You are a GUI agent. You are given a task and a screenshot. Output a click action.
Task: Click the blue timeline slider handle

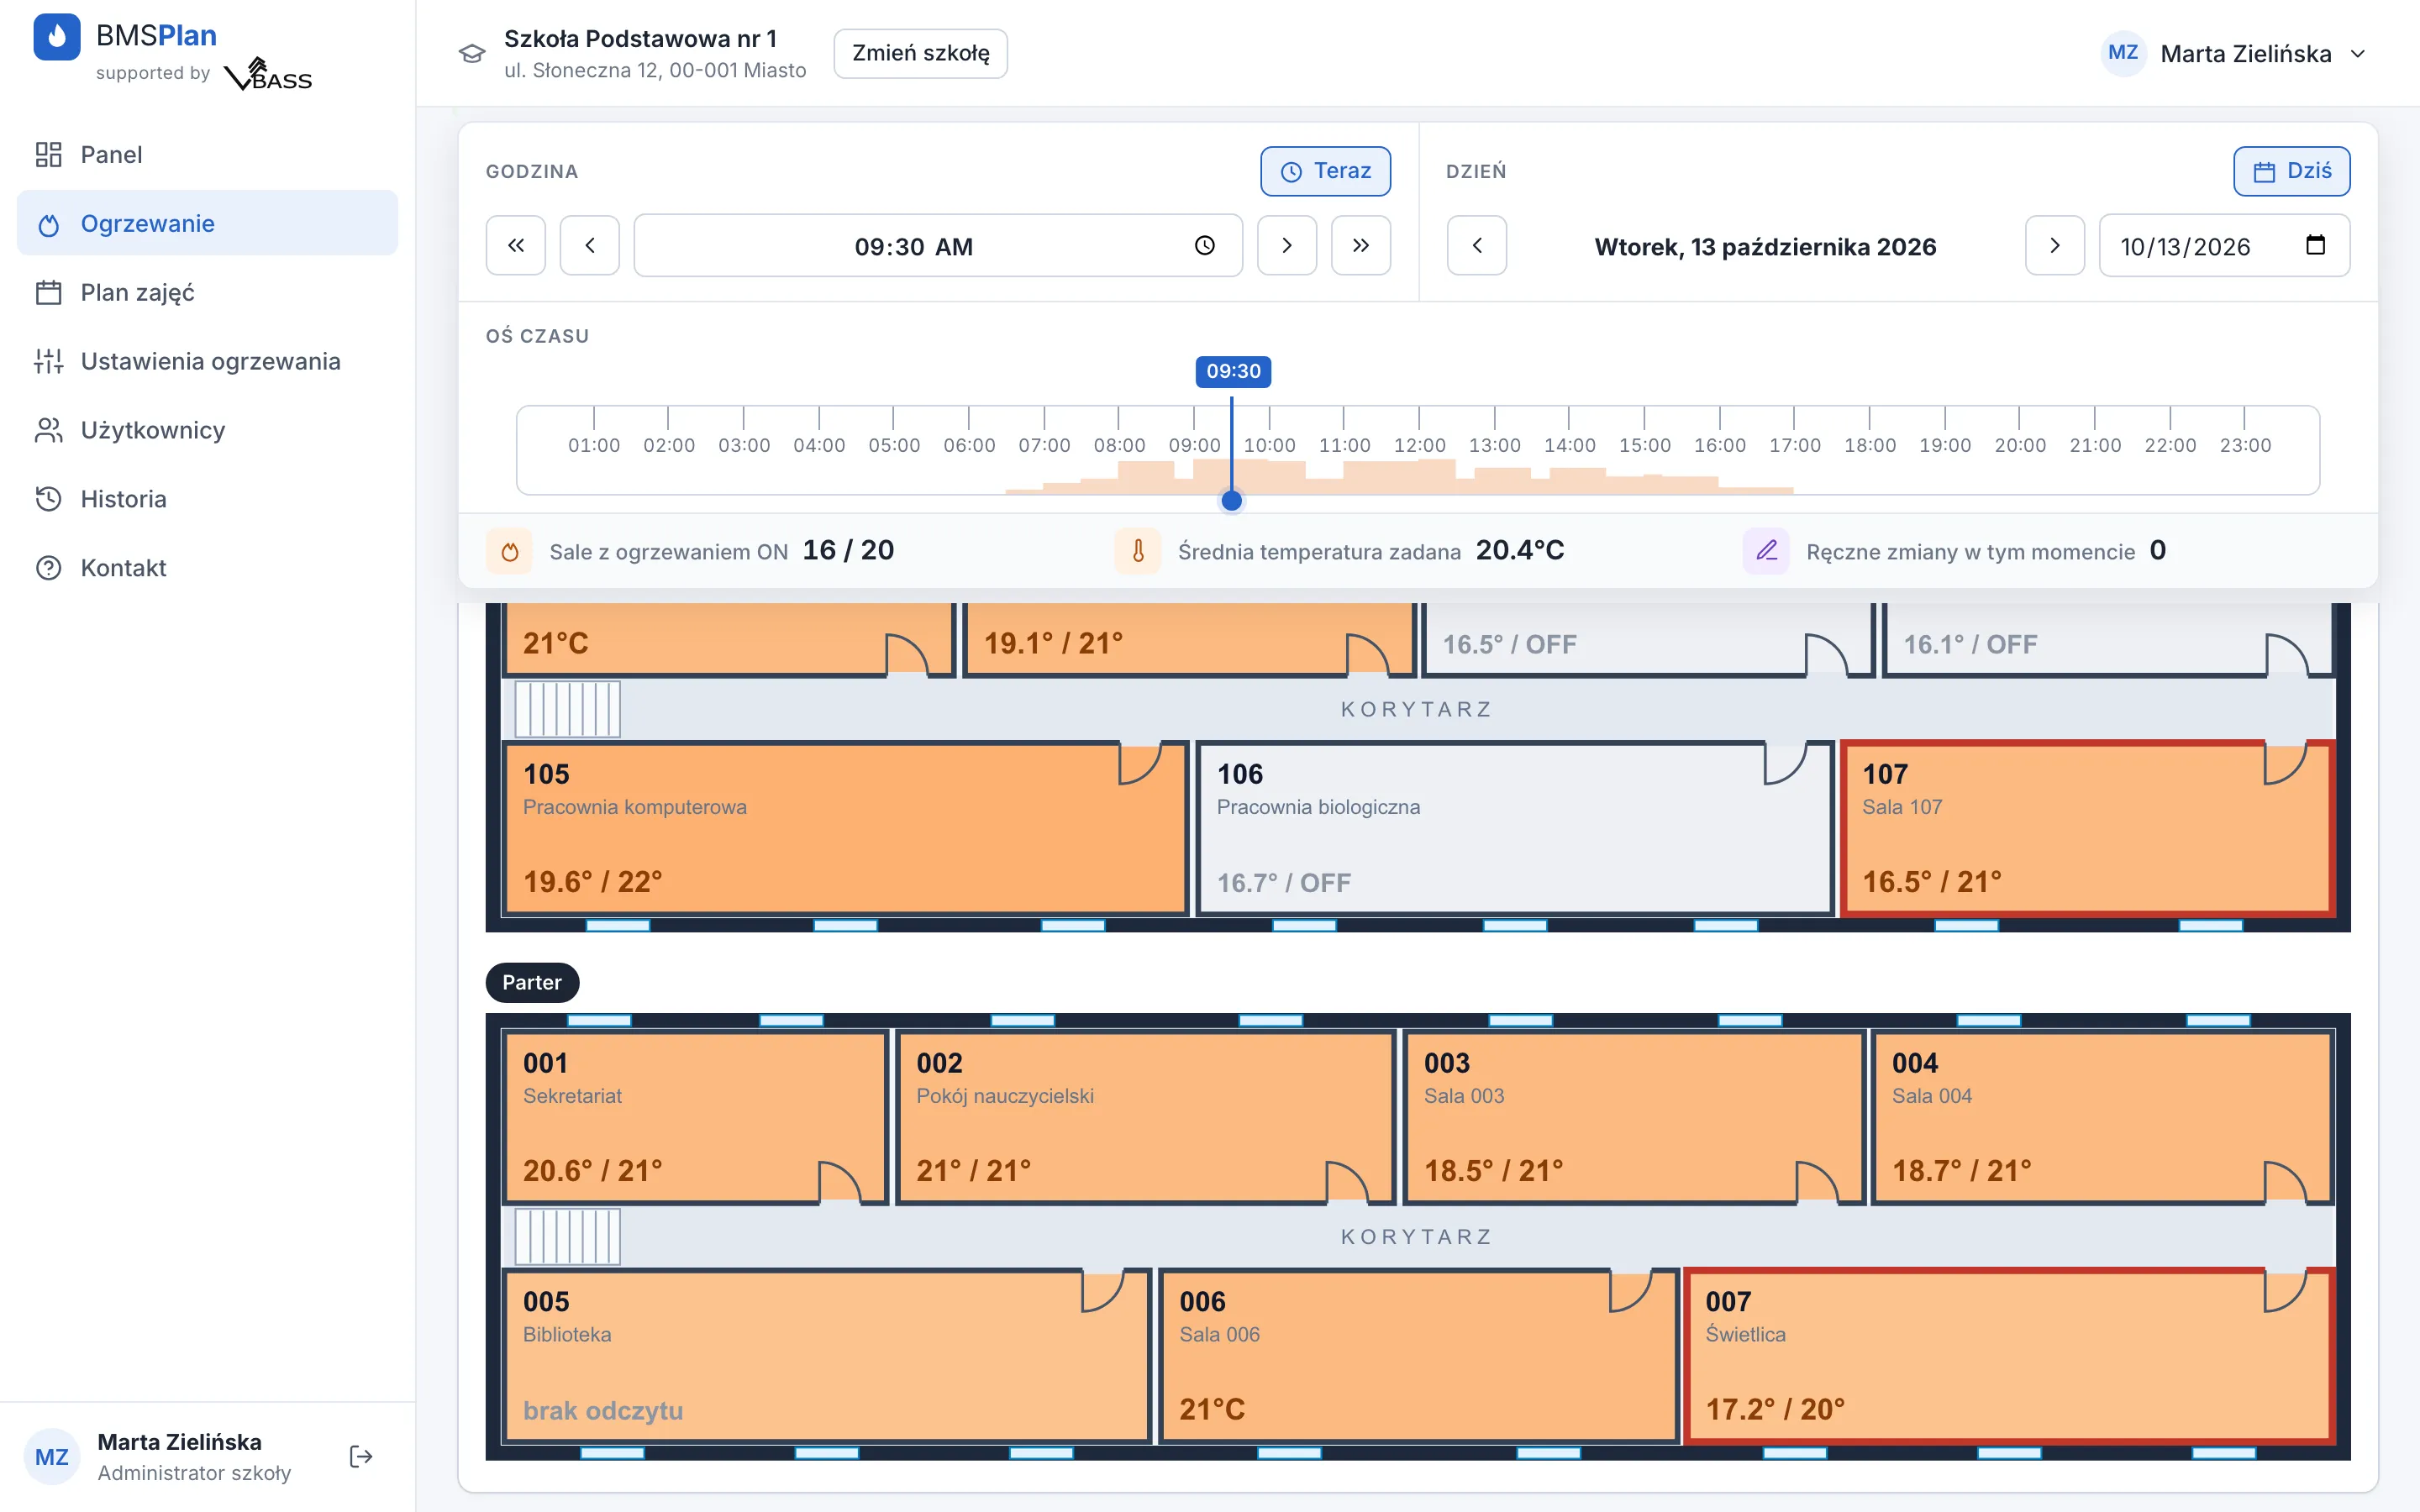coord(1232,500)
